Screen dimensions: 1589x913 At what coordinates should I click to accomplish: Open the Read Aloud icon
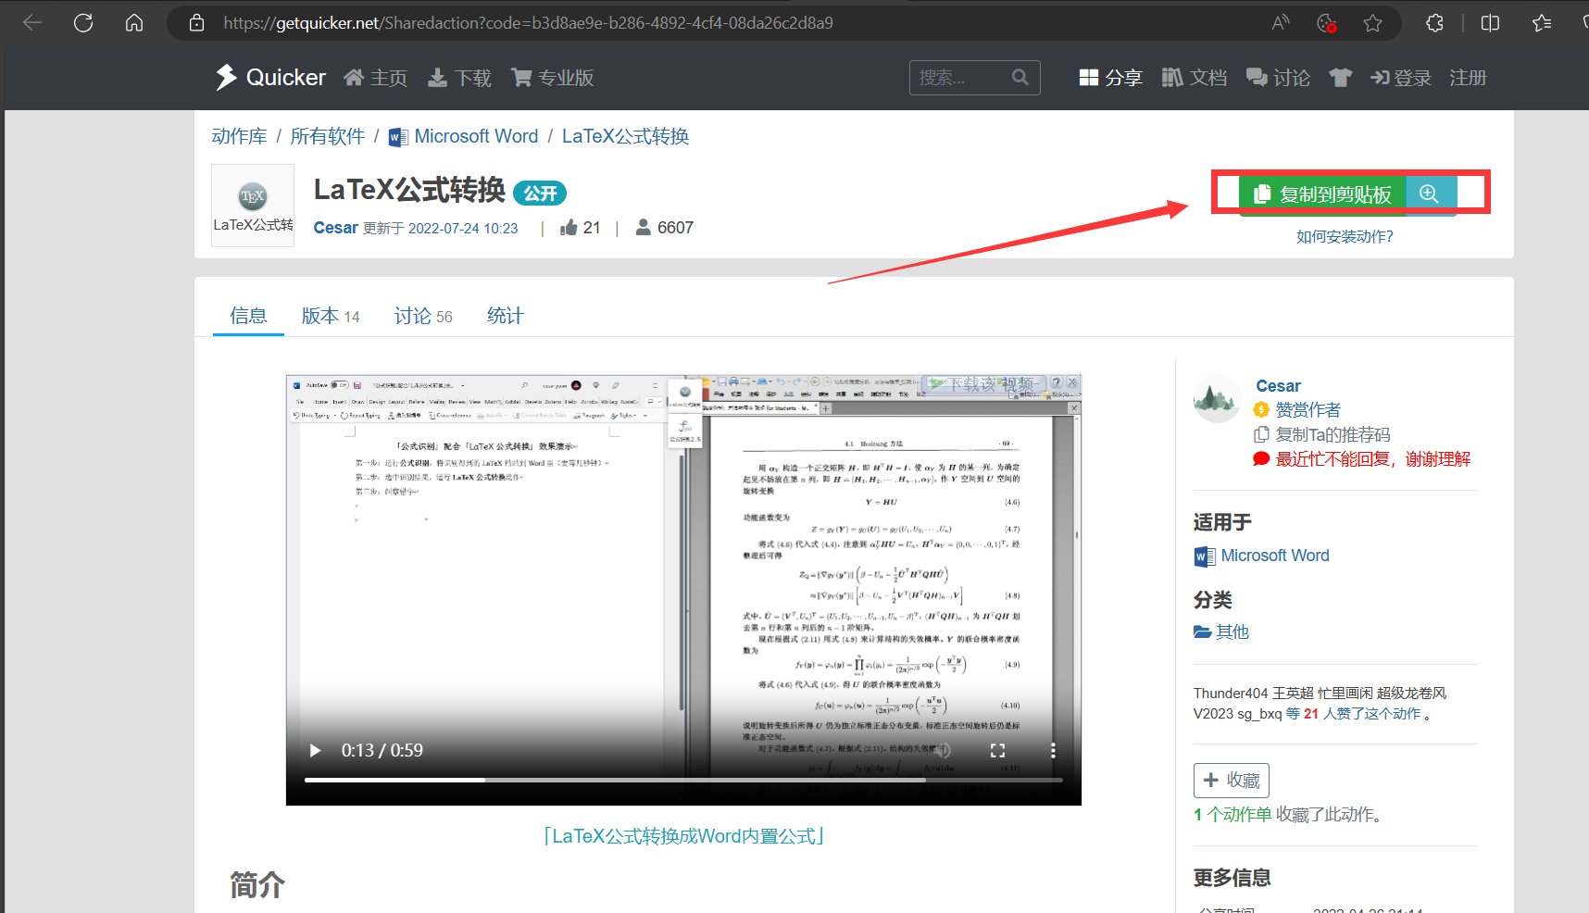(x=1281, y=23)
